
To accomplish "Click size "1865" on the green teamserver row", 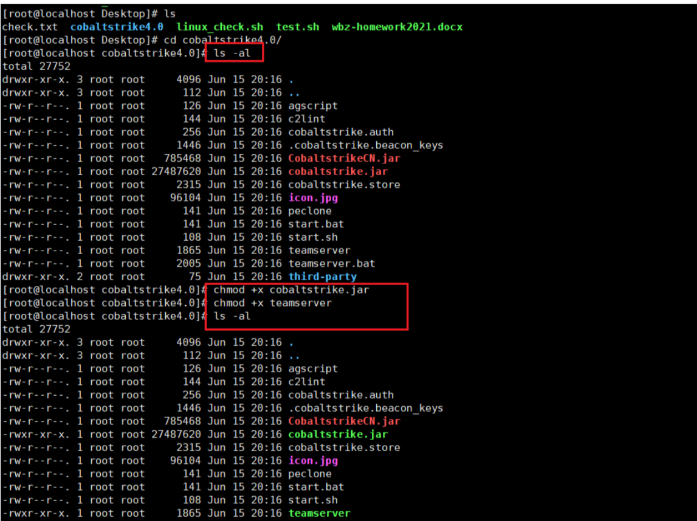I will [188, 514].
